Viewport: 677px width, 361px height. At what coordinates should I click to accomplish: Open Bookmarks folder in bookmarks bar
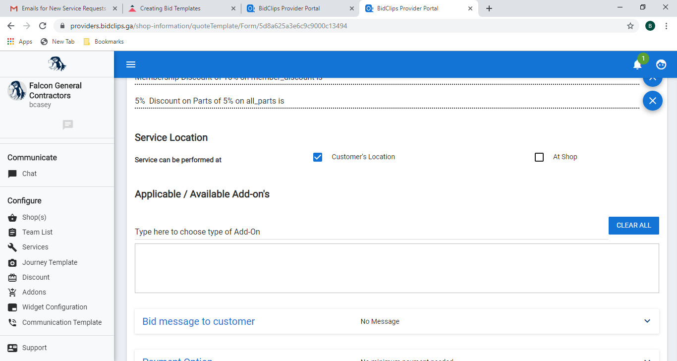coord(104,42)
